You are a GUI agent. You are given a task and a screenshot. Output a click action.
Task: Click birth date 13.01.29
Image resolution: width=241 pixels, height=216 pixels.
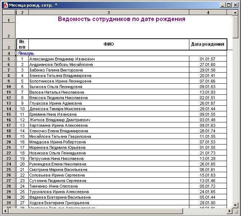coord(207,158)
